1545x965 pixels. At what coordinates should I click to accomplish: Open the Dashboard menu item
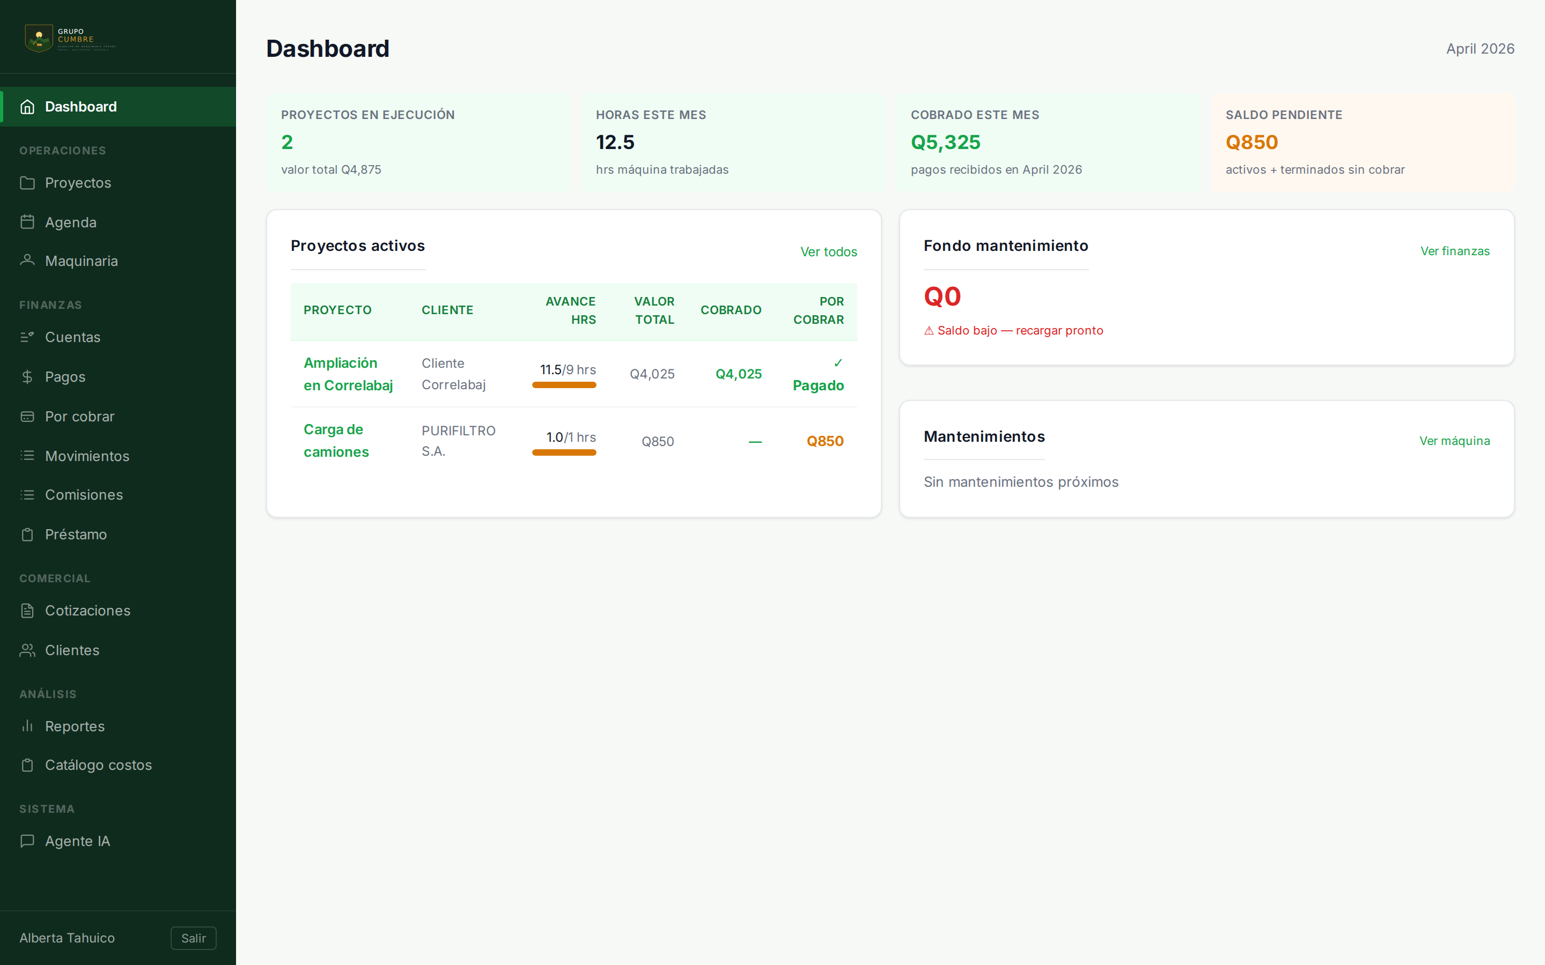(x=118, y=107)
